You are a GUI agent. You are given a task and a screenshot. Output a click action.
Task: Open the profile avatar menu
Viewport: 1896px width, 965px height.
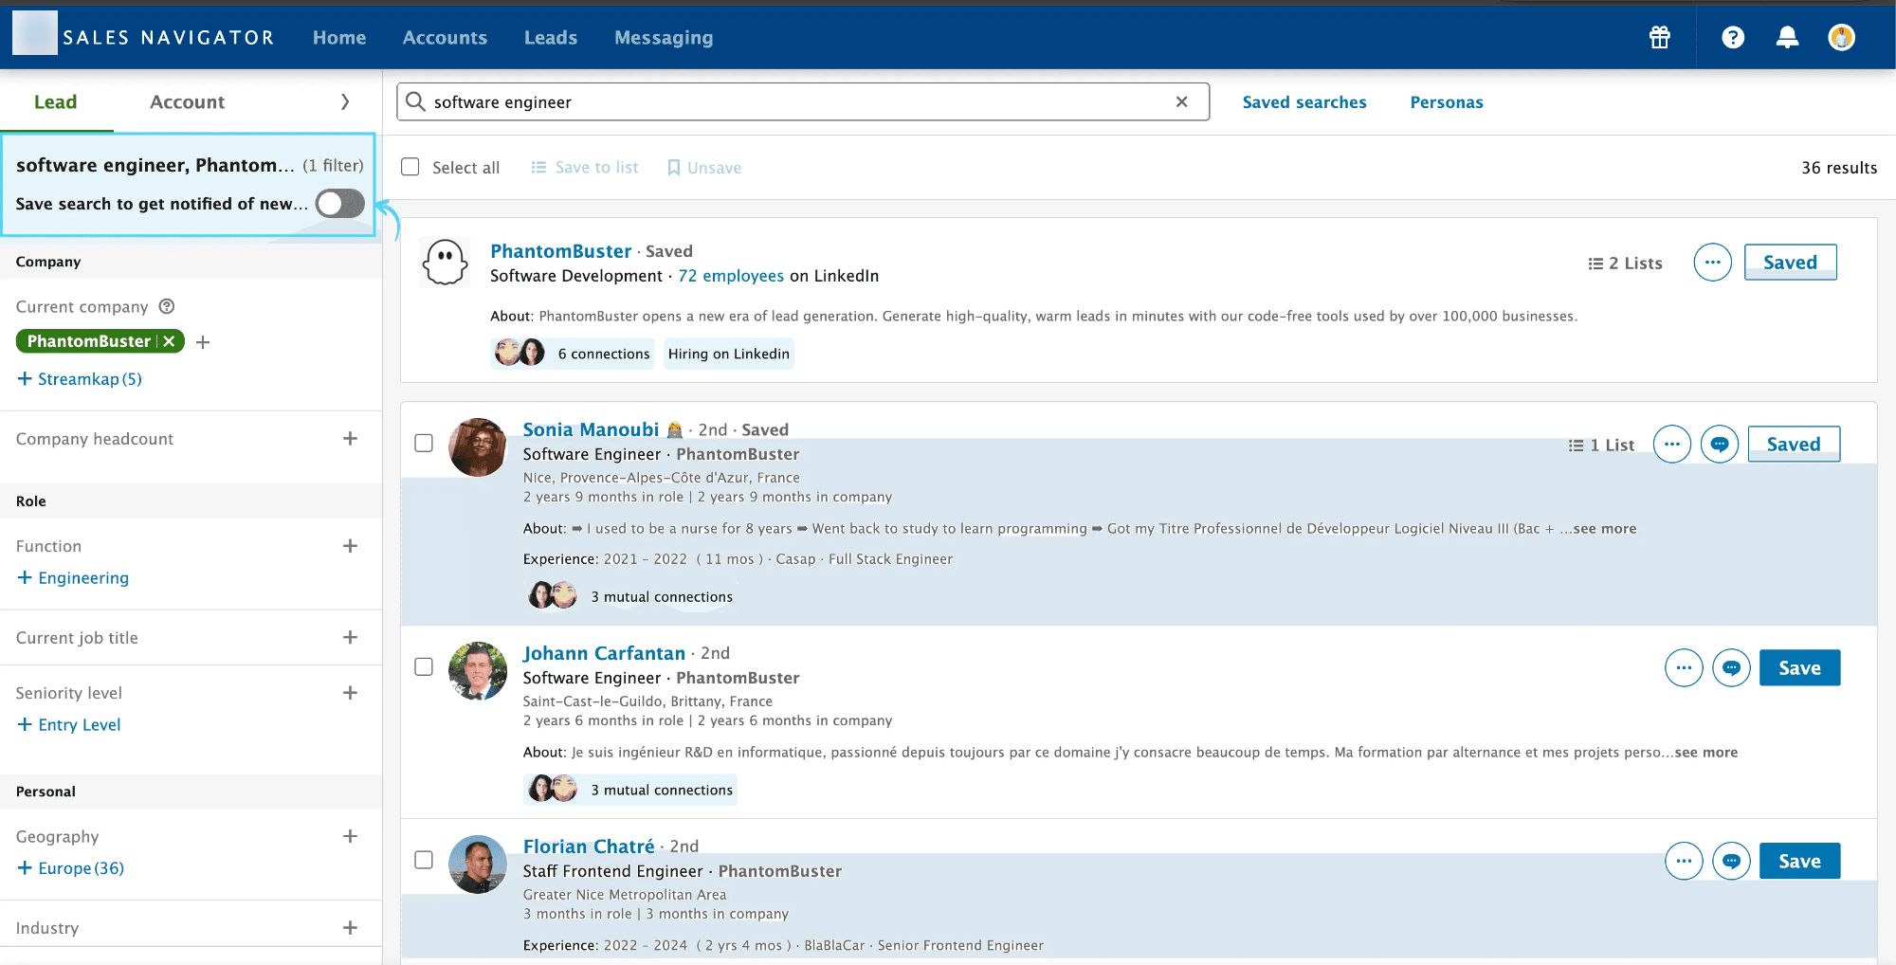coord(1841,37)
